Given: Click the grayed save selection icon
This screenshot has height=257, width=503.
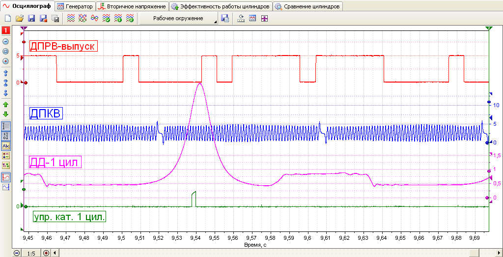Looking at the screenshot, I should click(x=55, y=19).
